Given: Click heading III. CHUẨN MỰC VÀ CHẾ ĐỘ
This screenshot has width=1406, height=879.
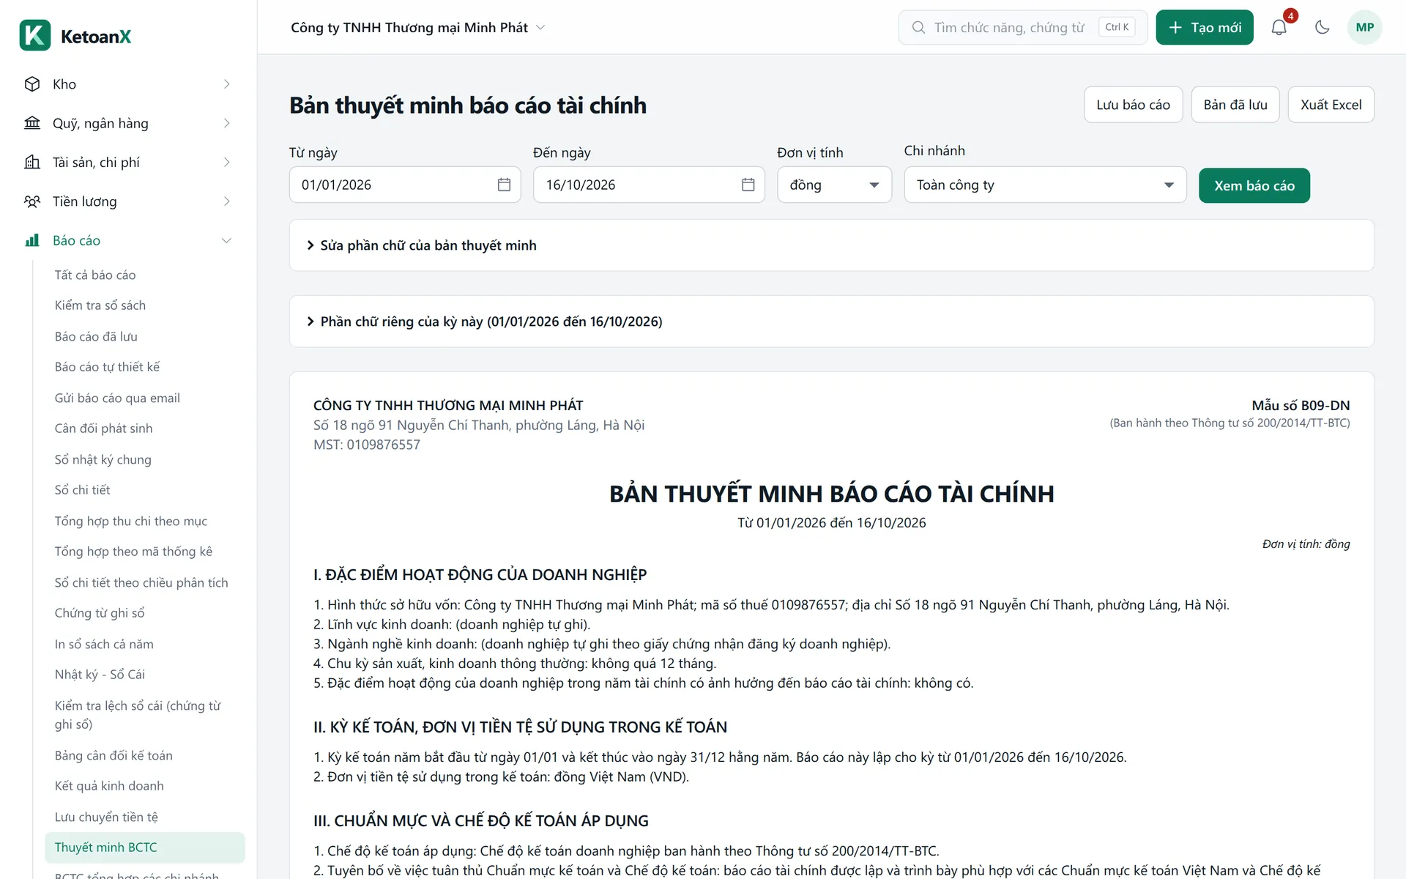Looking at the screenshot, I should click(x=481, y=821).
